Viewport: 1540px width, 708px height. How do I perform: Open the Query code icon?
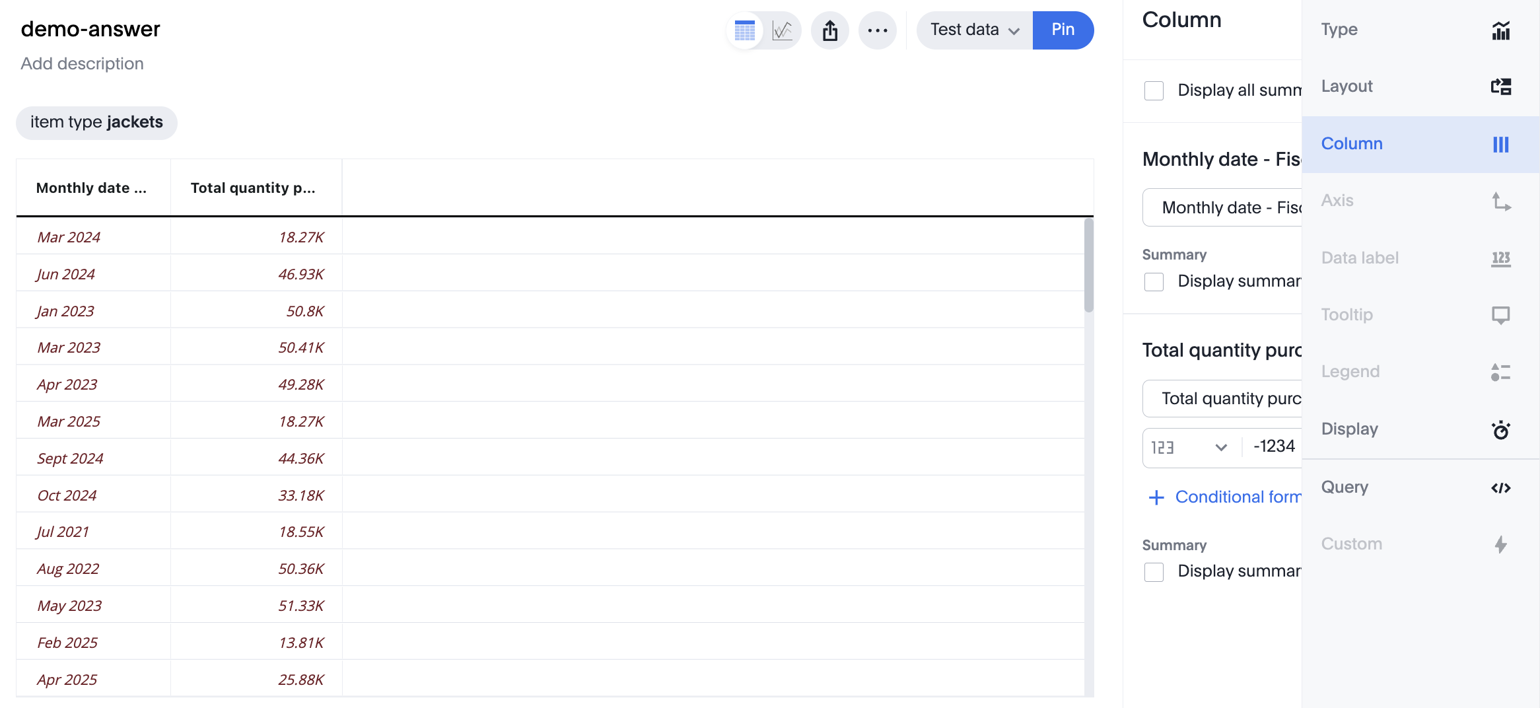1501,487
